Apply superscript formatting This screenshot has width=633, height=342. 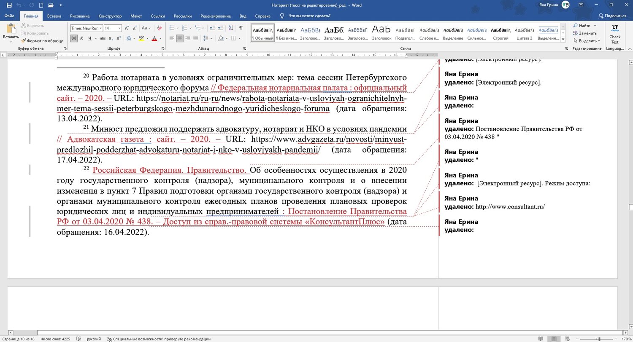[118, 38]
